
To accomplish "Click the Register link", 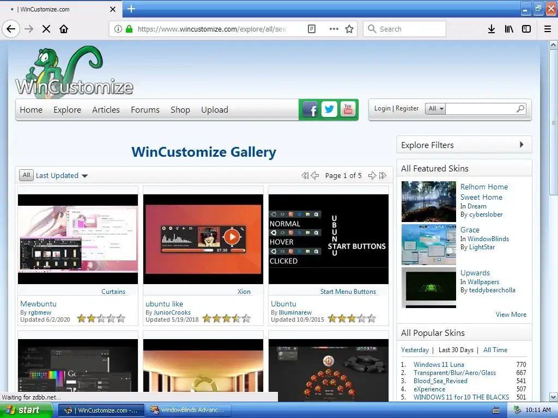I will pyautogui.click(x=407, y=108).
